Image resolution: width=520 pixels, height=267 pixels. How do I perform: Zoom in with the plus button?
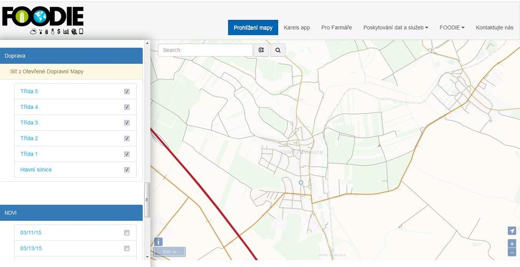(512, 244)
